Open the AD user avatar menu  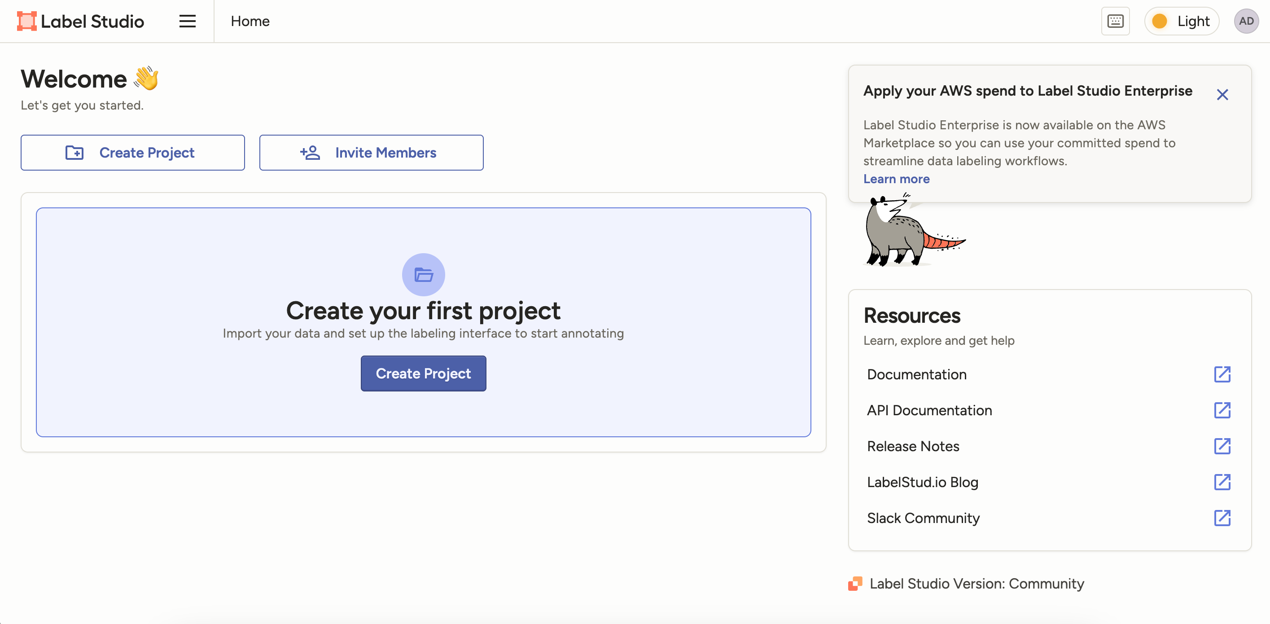click(x=1246, y=21)
